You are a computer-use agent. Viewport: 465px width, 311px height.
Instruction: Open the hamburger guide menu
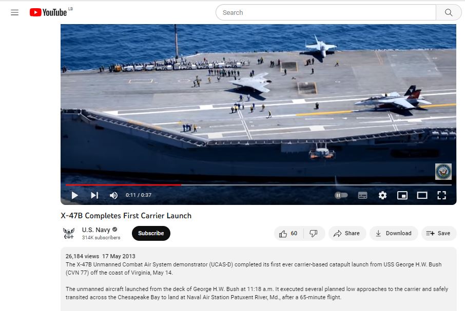point(14,13)
